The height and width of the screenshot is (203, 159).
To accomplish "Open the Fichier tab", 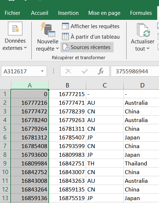I will [x=12, y=13].
